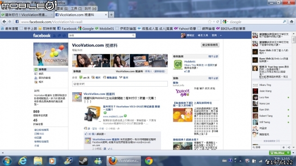Go back with the browser back arrow

[4, 22]
